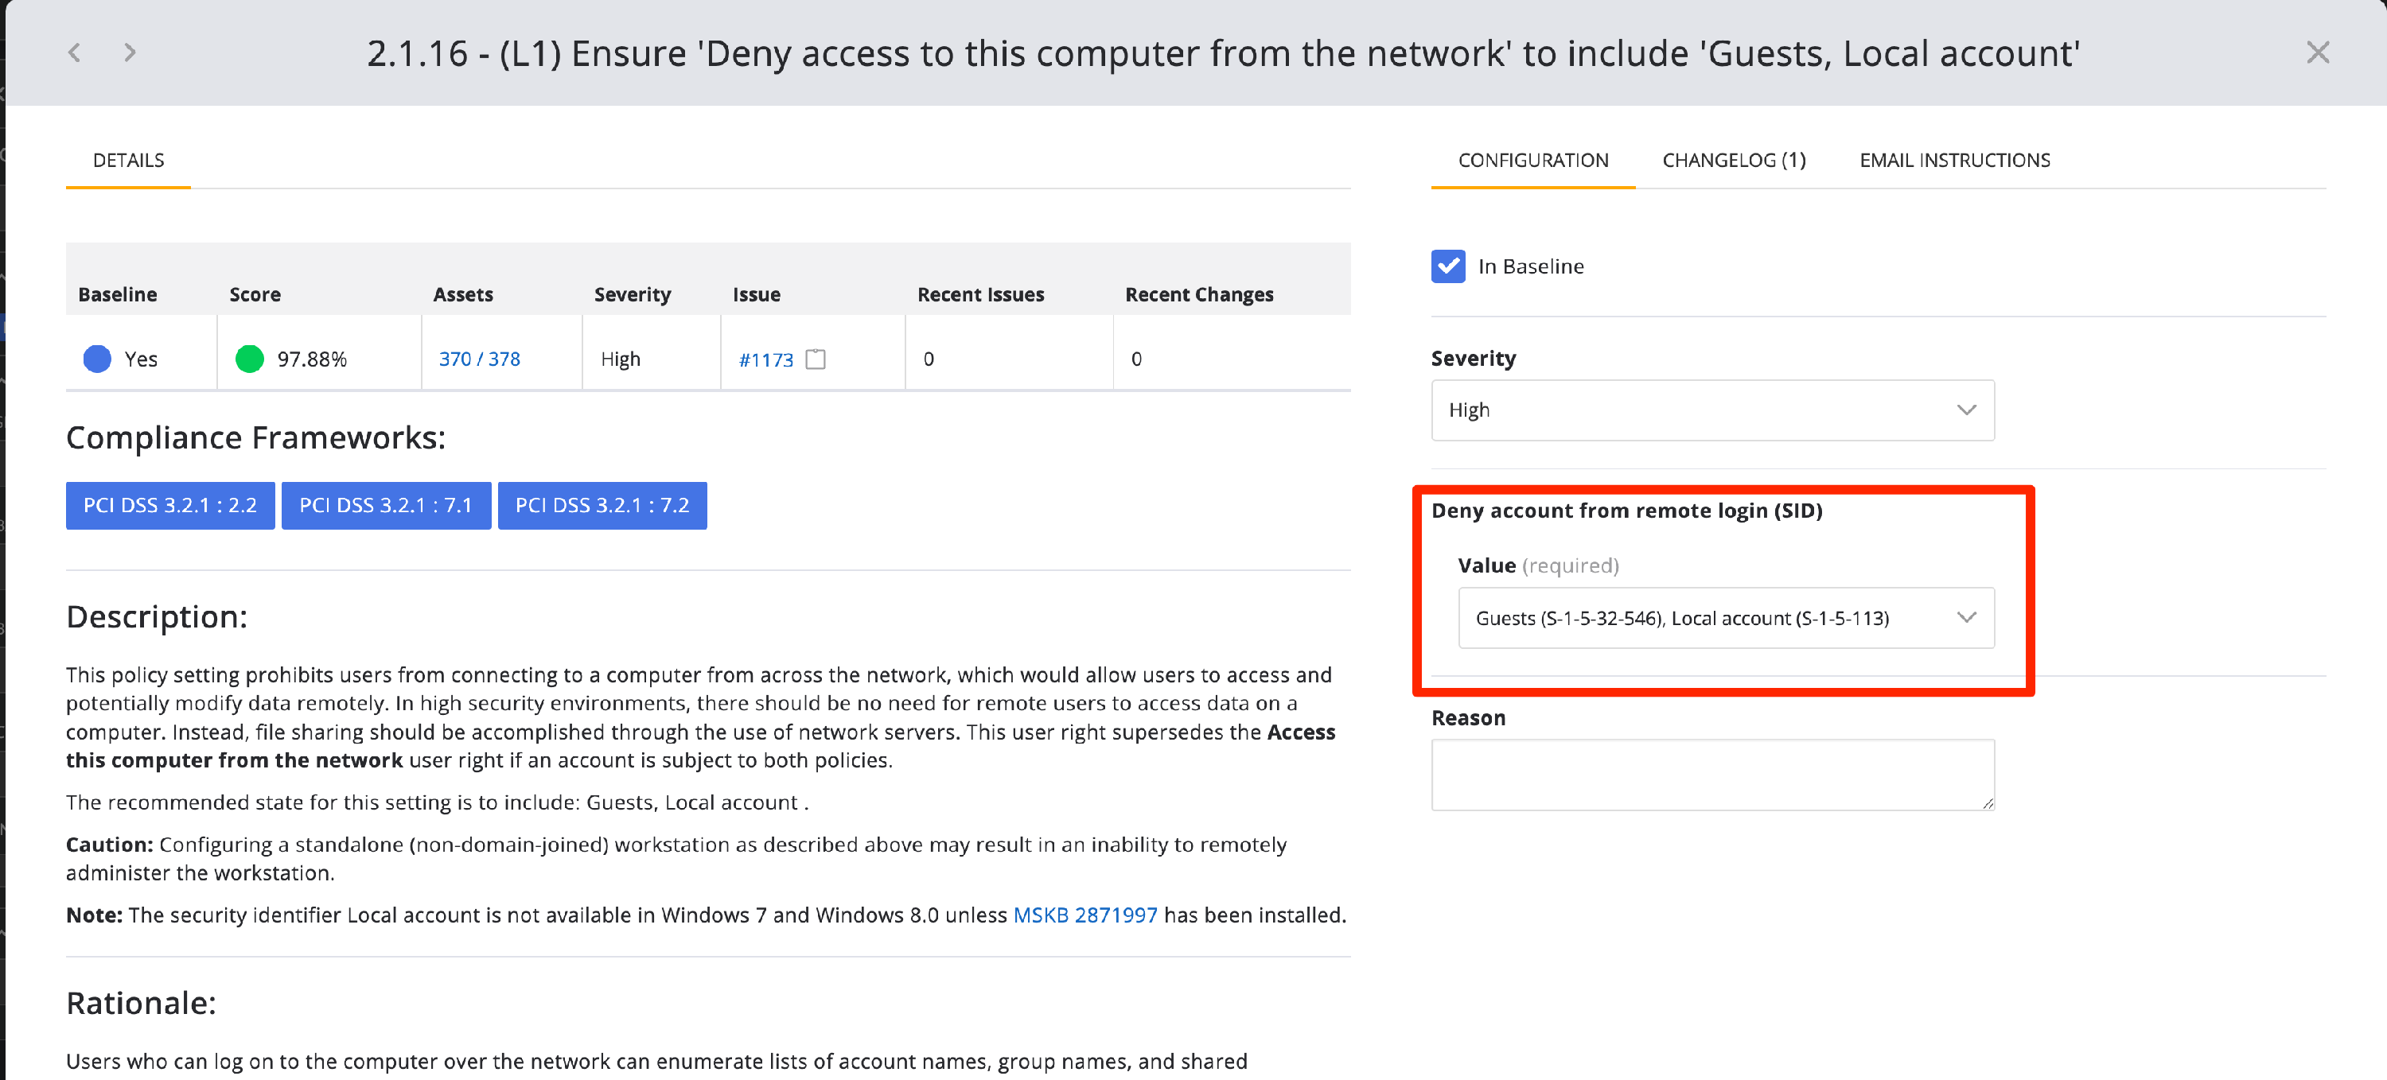Click the PCI DSS 3.2.1 : 7.2 tag
The image size is (2387, 1080).
(x=602, y=506)
